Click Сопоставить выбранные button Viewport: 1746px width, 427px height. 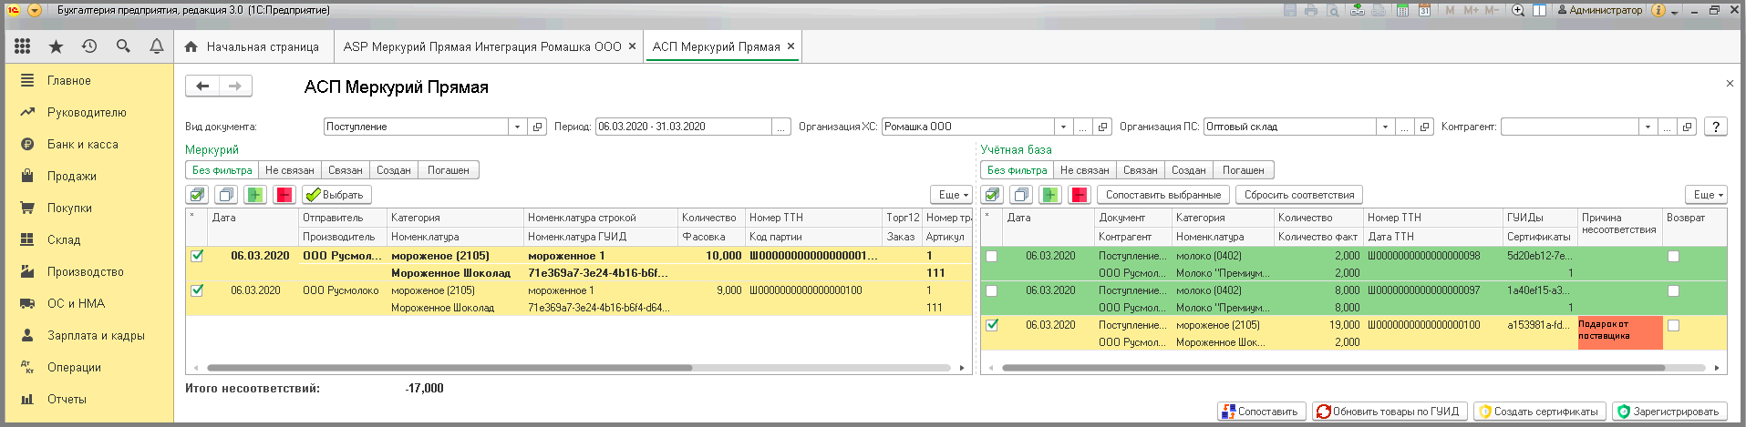[x=1162, y=195]
